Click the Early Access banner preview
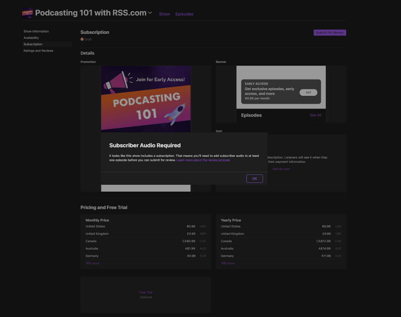401x317 pixels. click(281, 91)
